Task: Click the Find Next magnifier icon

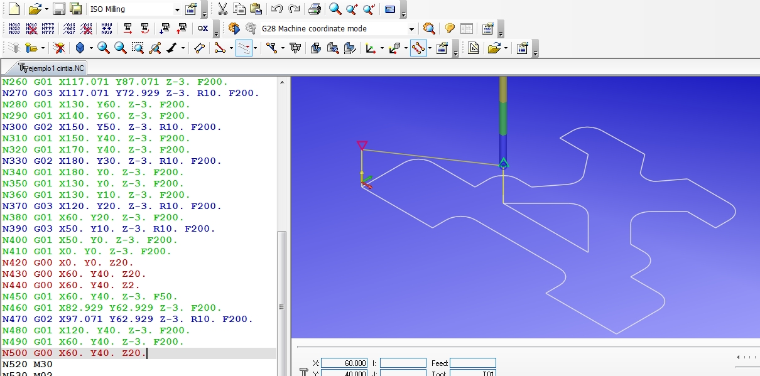Action: tap(352, 9)
